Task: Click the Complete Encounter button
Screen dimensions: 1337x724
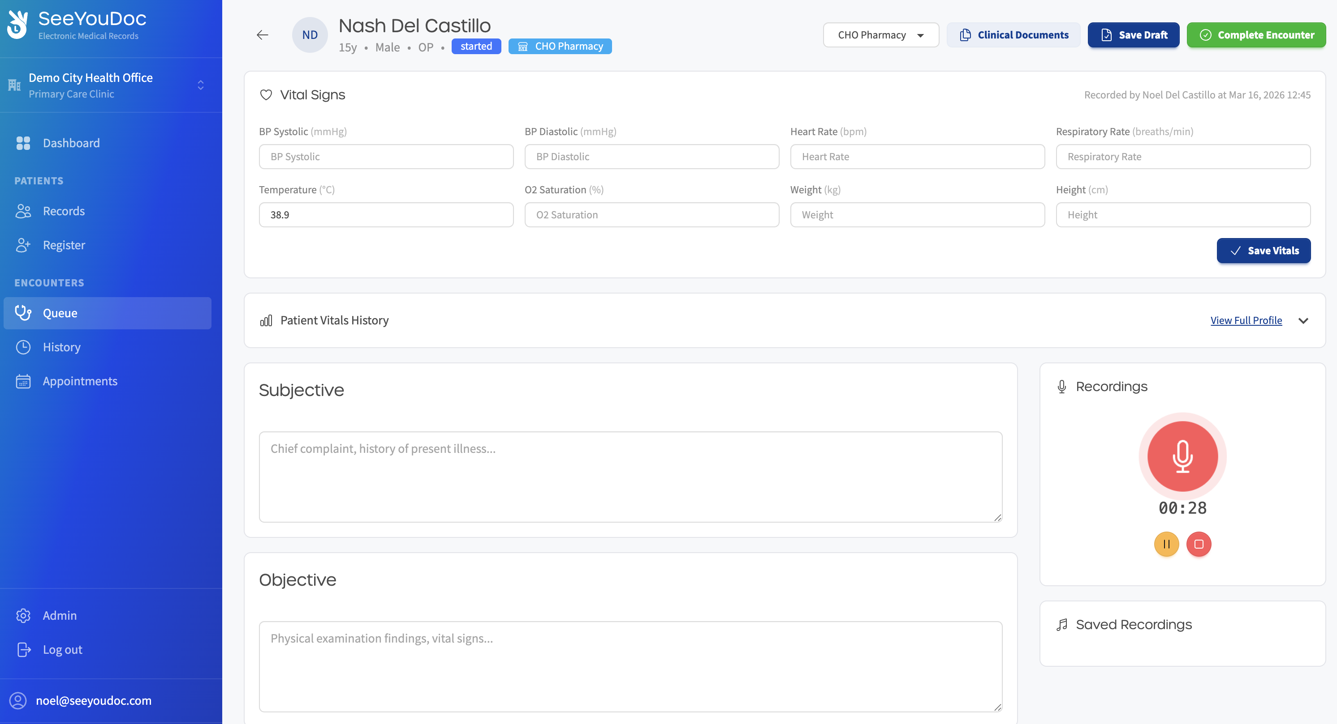Action: (1255, 35)
